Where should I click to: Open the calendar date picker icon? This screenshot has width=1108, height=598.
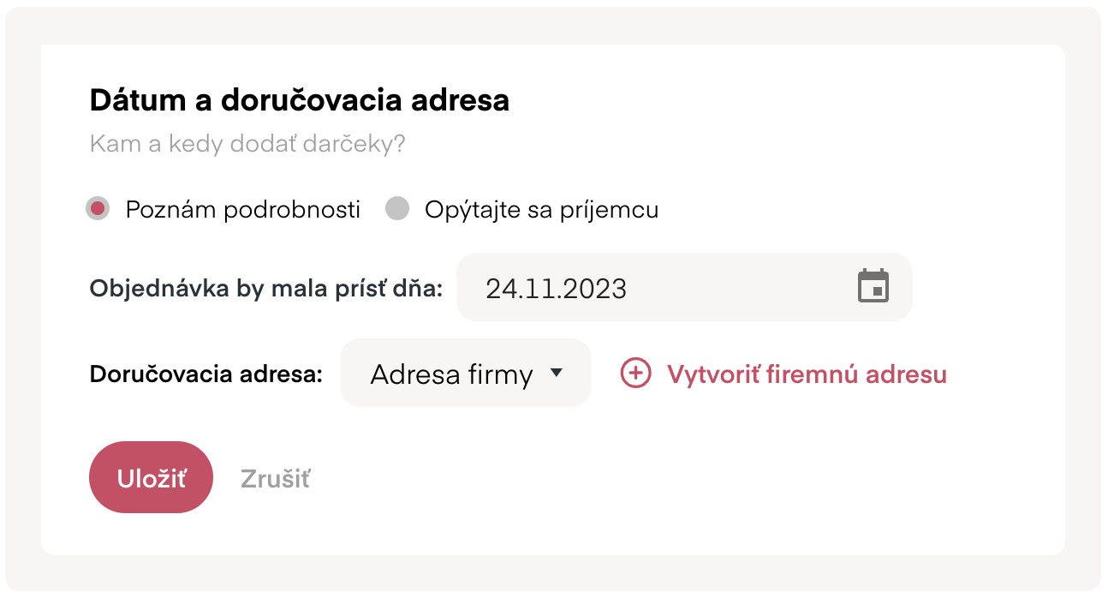click(x=873, y=286)
